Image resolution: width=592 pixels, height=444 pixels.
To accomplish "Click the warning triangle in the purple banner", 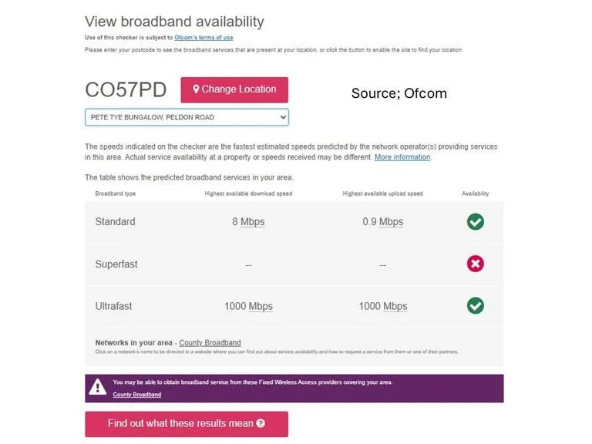I will click(98, 388).
